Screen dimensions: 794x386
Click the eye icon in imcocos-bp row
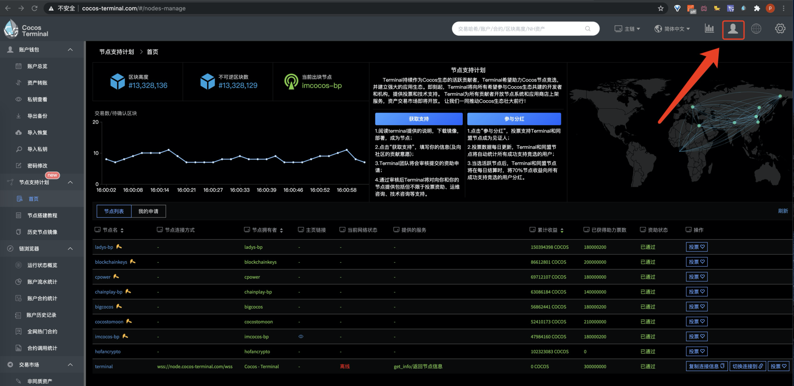point(301,336)
